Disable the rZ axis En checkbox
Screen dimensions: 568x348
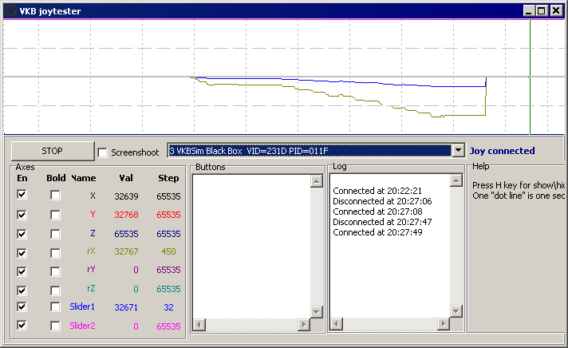(22, 291)
